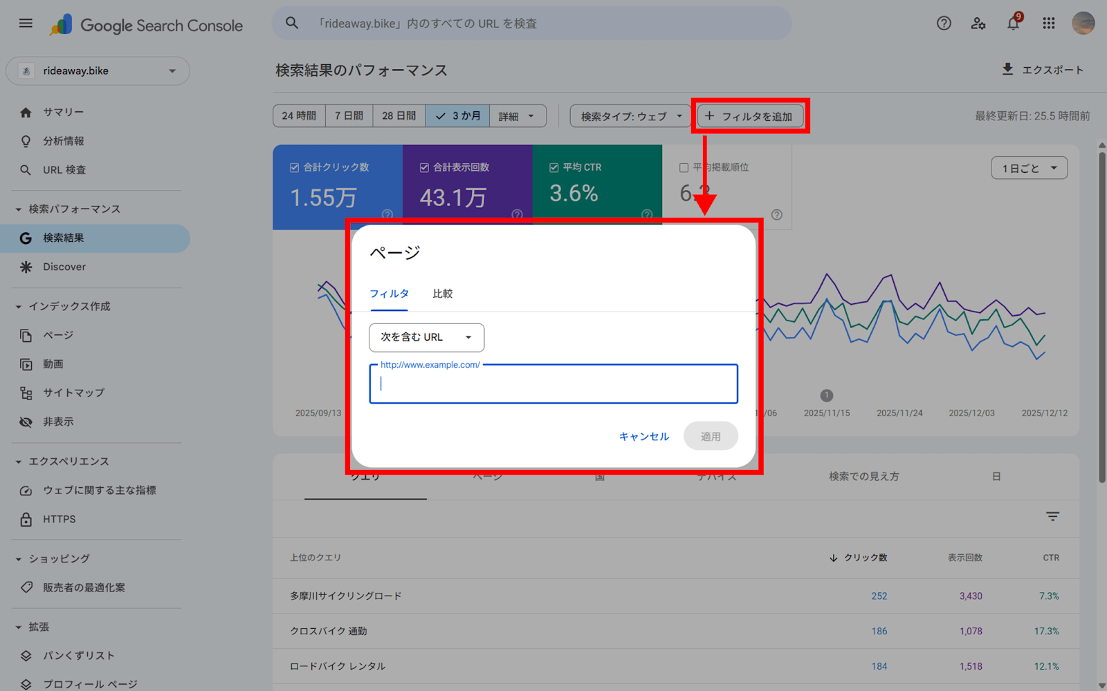Select the 28 日間 date range
The width and height of the screenshot is (1107, 691).
(399, 115)
